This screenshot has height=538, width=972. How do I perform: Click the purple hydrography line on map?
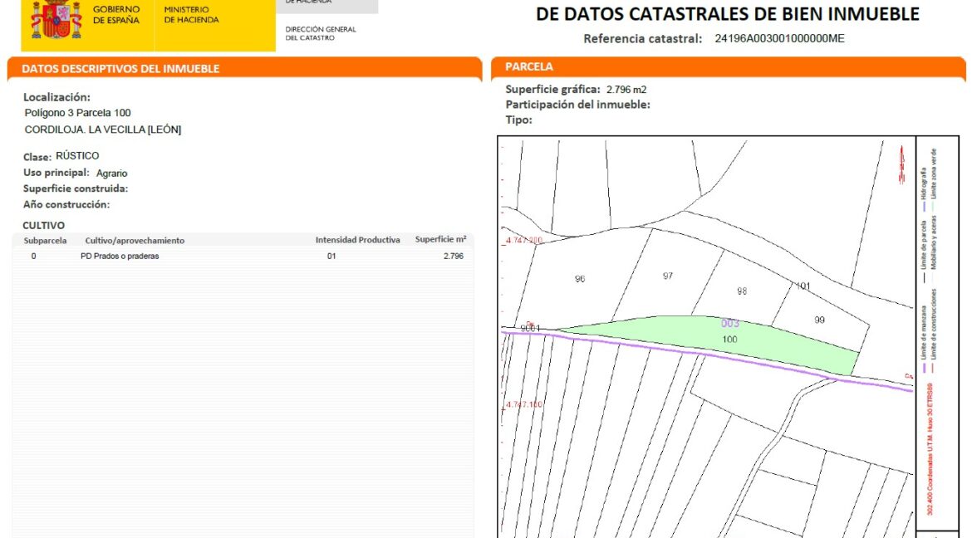(707, 355)
